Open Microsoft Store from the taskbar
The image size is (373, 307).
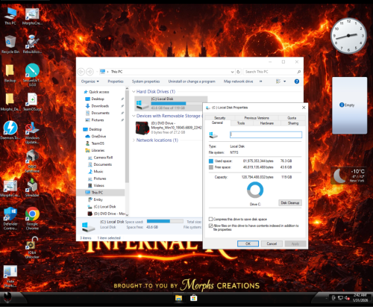coord(194,298)
